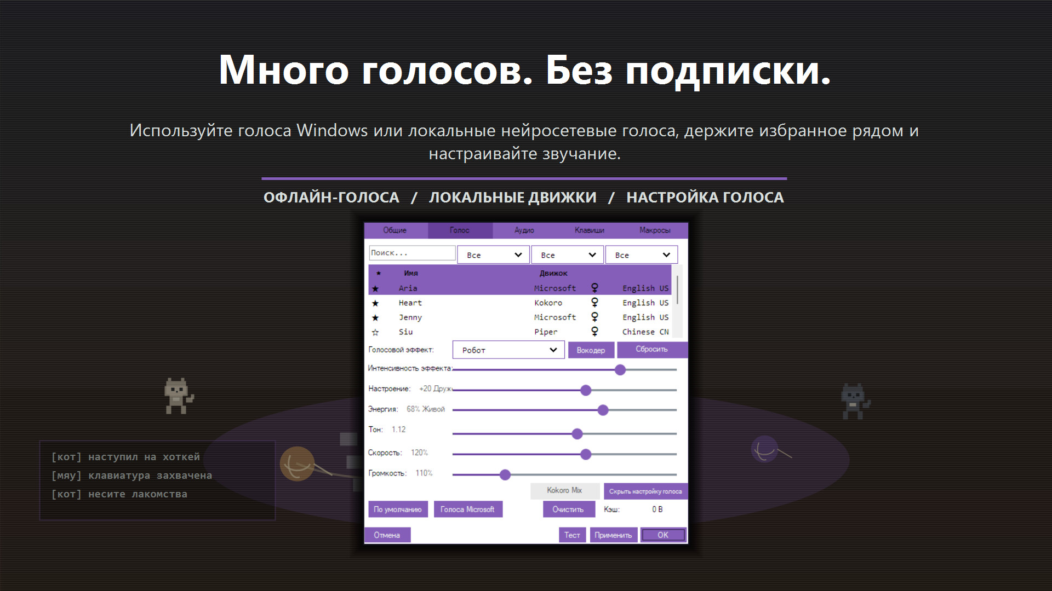Click the female gender icon in Aria row
Image resolution: width=1052 pixels, height=591 pixels.
click(594, 288)
